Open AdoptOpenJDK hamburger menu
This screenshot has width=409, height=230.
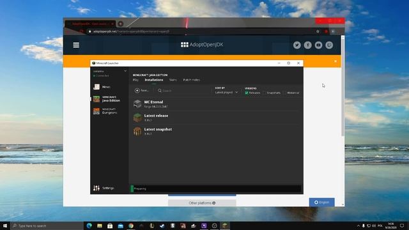pyautogui.click(x=76, y=45)
